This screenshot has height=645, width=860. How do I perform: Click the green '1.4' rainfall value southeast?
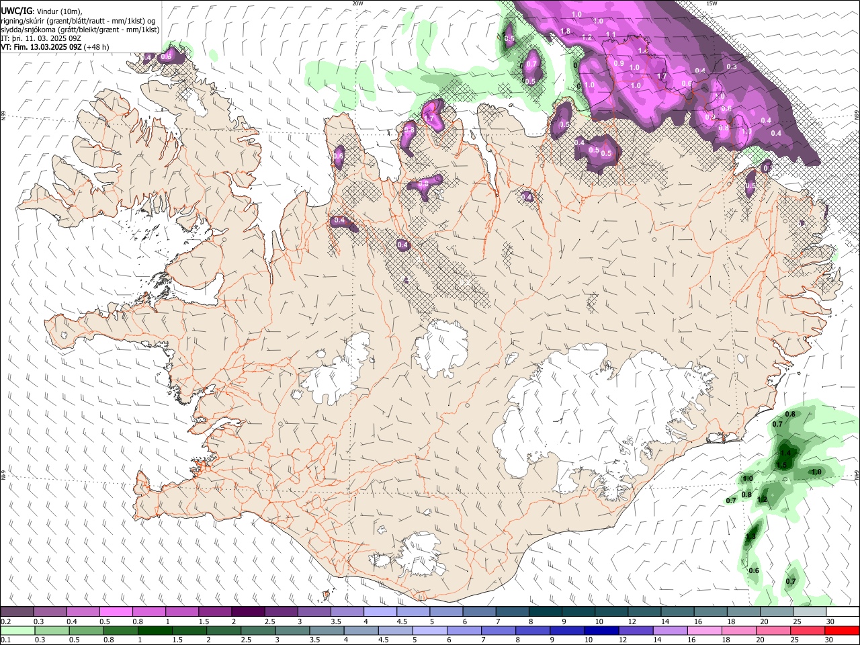tap(785, 454)
